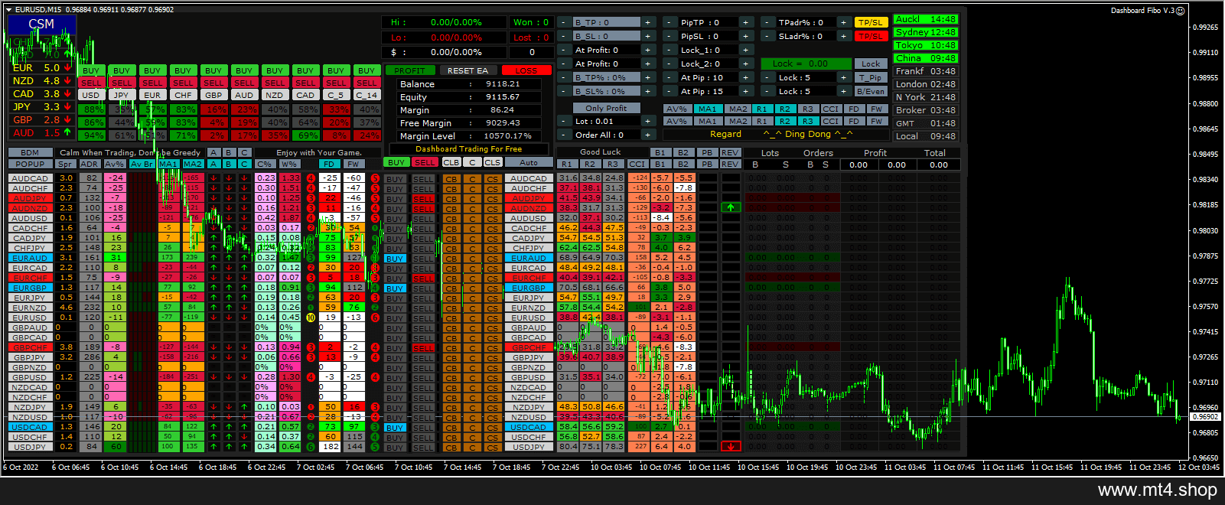1225x505 pixels.
Task: Toggle the cyan R3 indicator button
Action: [808, 121]
